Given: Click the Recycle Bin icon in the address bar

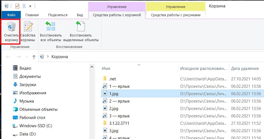Looking at the screenshot, I should coord(42,56).
